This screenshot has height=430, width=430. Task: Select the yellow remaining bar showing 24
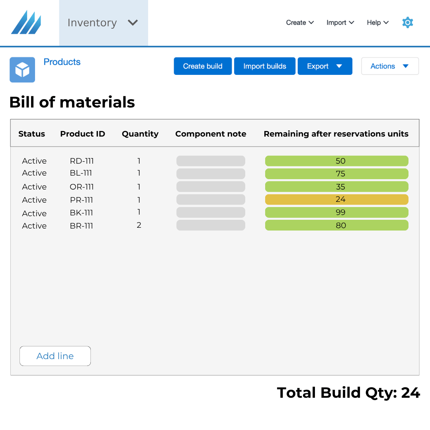pos(336,199)
